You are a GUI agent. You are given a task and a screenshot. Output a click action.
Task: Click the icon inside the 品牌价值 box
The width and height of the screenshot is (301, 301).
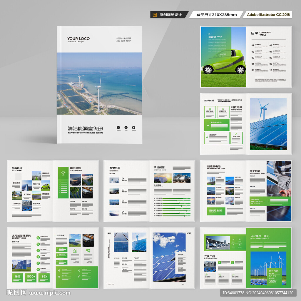(x=236, y=134)
